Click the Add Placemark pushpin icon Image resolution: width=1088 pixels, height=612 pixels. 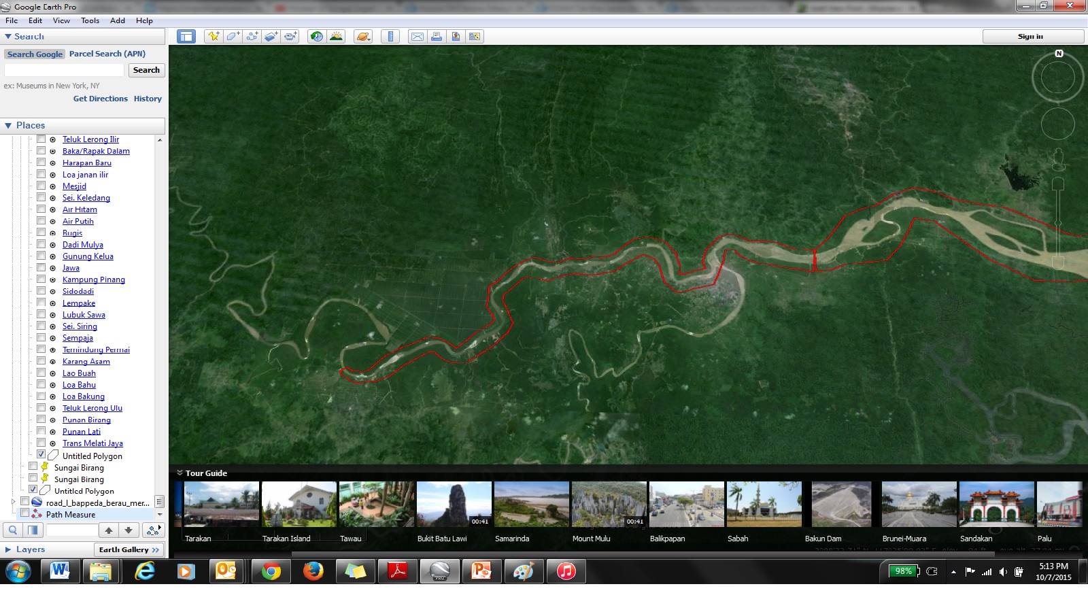click(x=214, y=37)
